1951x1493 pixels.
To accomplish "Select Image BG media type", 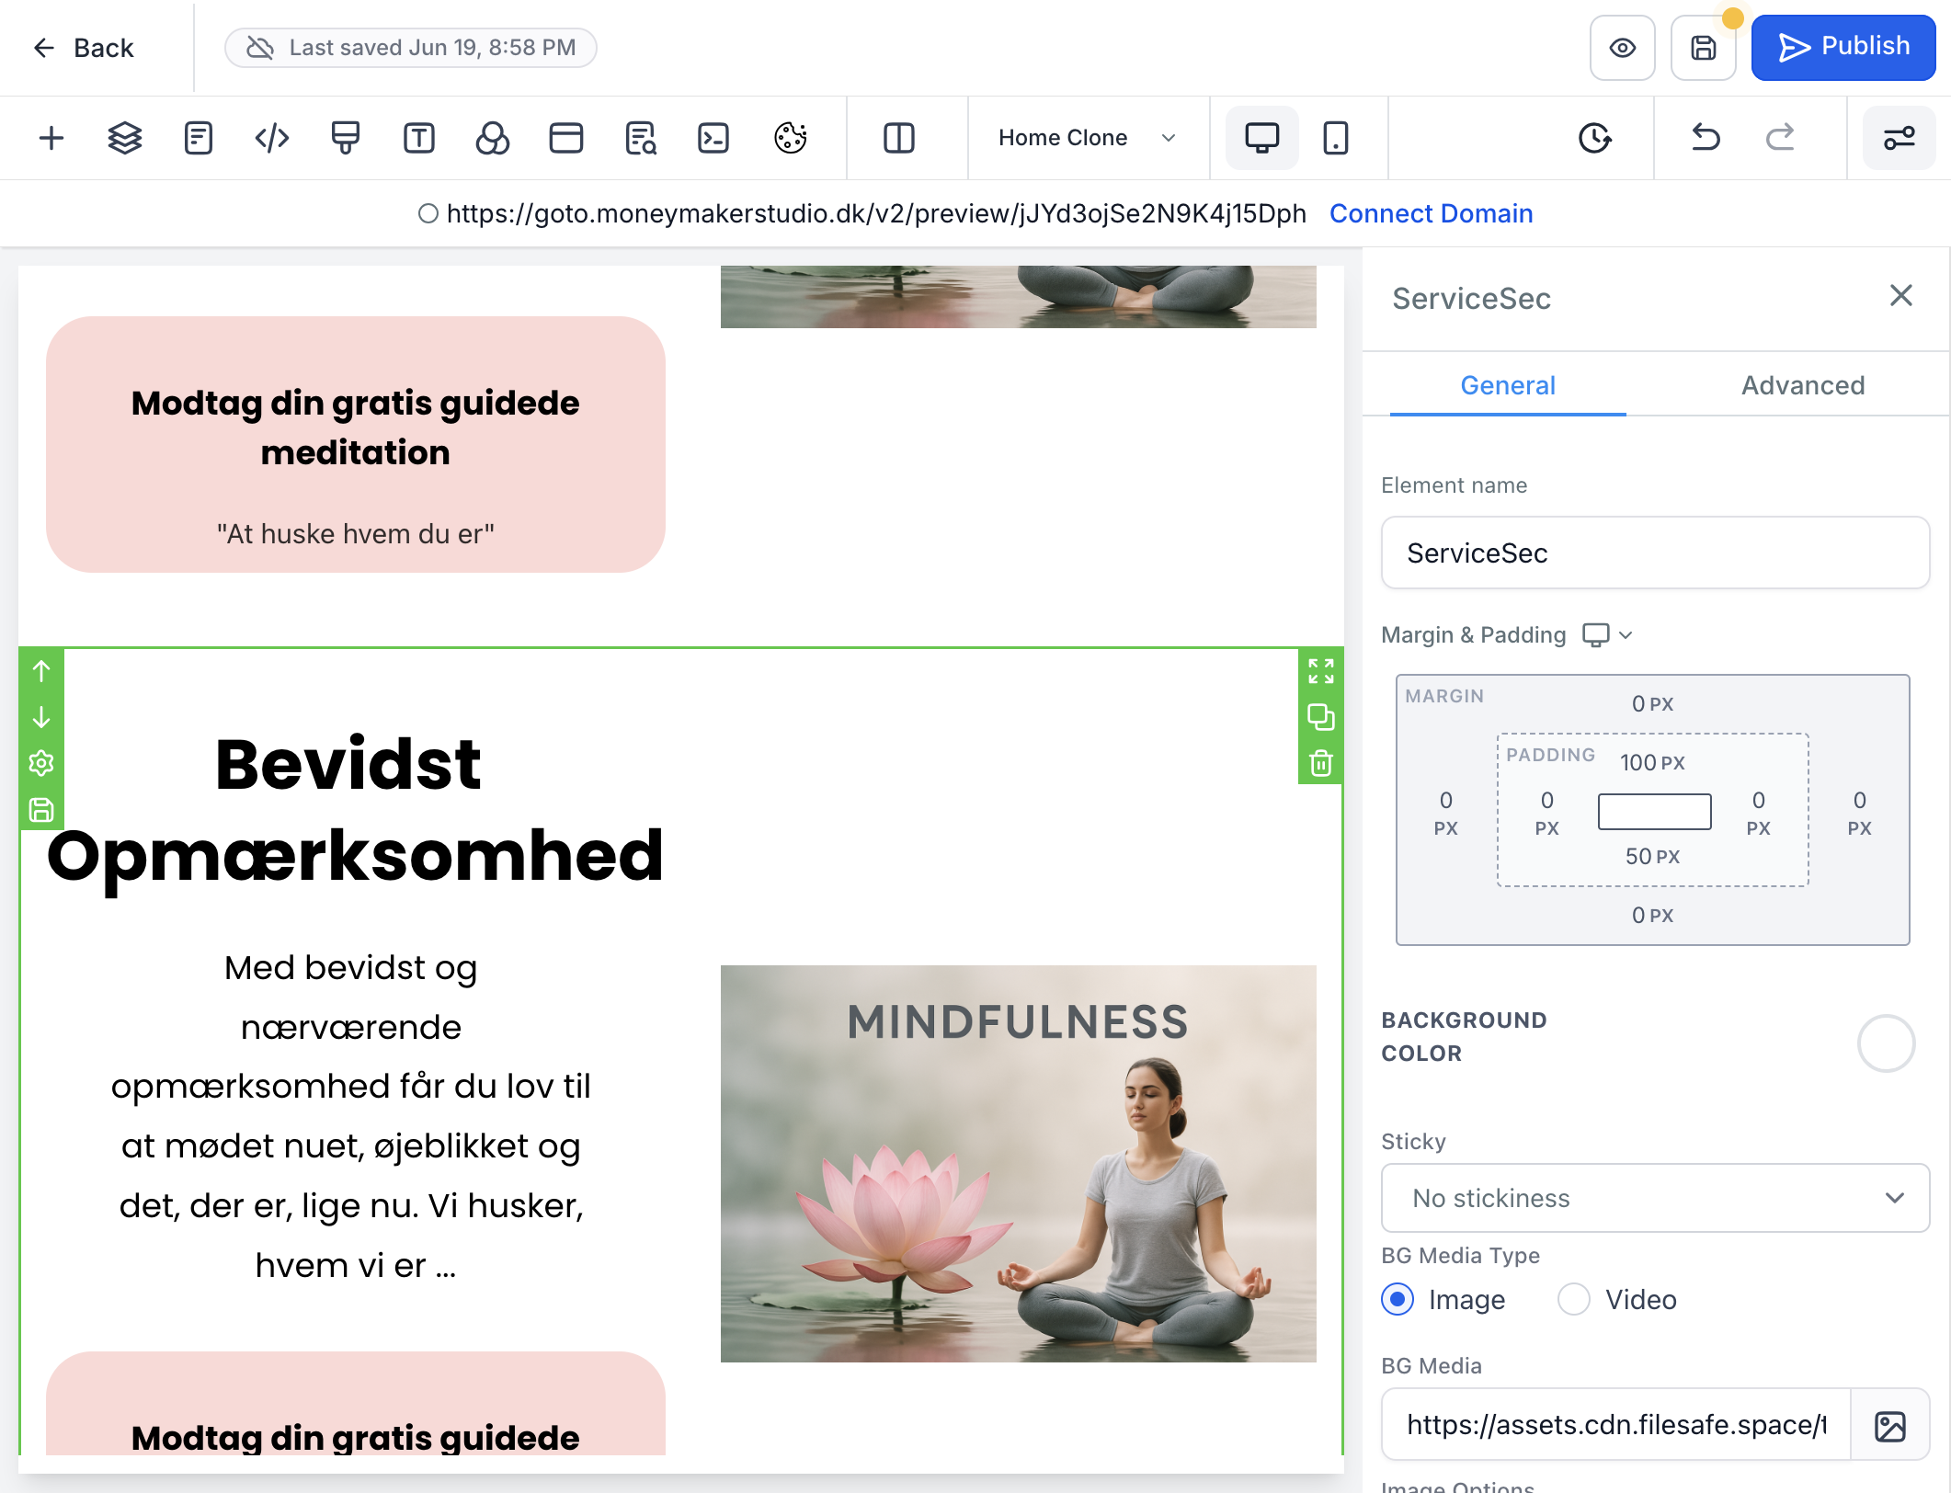I will click(1398, 1299).
